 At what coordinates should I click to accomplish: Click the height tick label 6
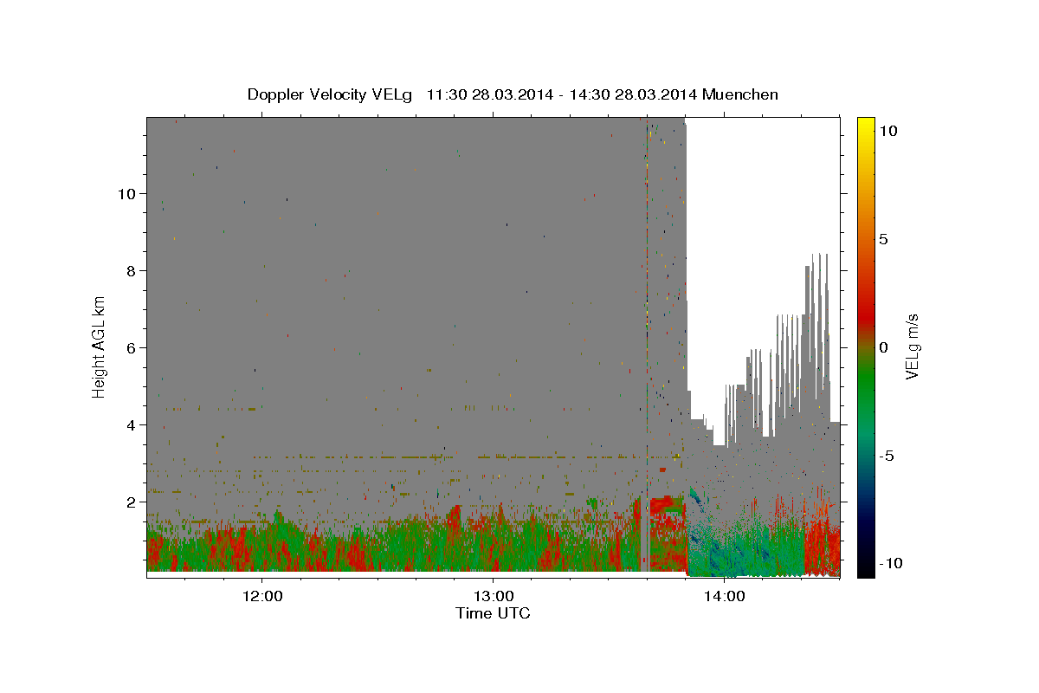pos(130,347)
